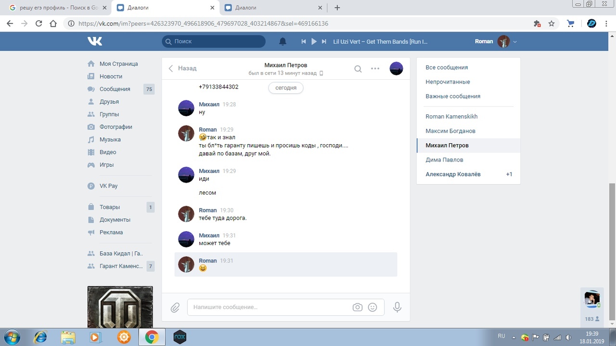Skip to next track in player
This screenshot has height=346, width=616.
coord(324,41)
